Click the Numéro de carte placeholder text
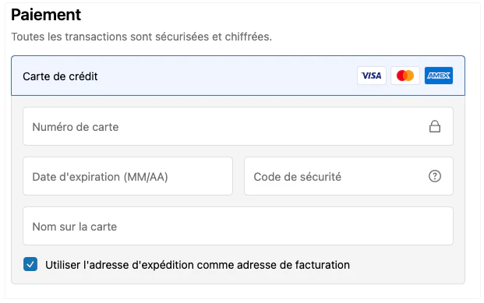The image size is (484, 303). [76, 127]
